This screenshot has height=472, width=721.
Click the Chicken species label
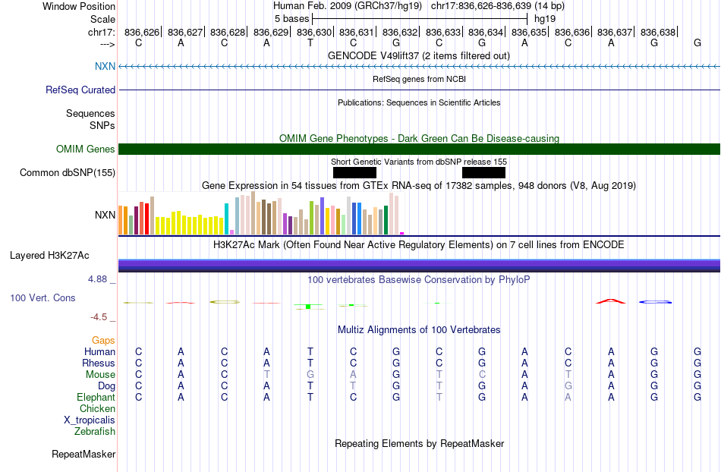click(x=97, y=409)
